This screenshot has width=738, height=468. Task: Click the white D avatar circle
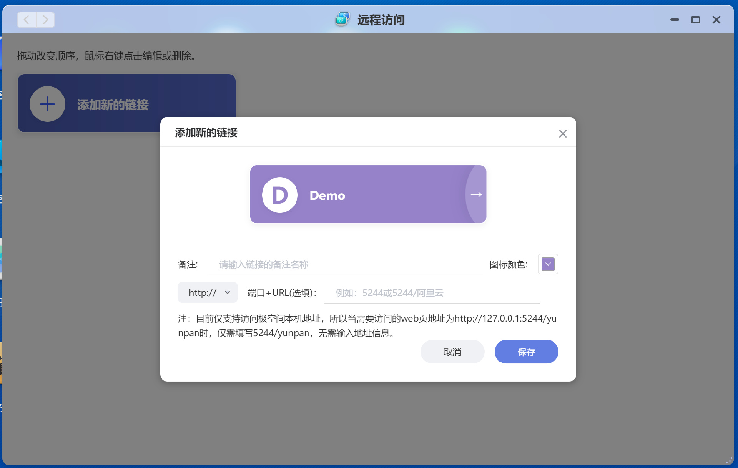tap(279, 195)
